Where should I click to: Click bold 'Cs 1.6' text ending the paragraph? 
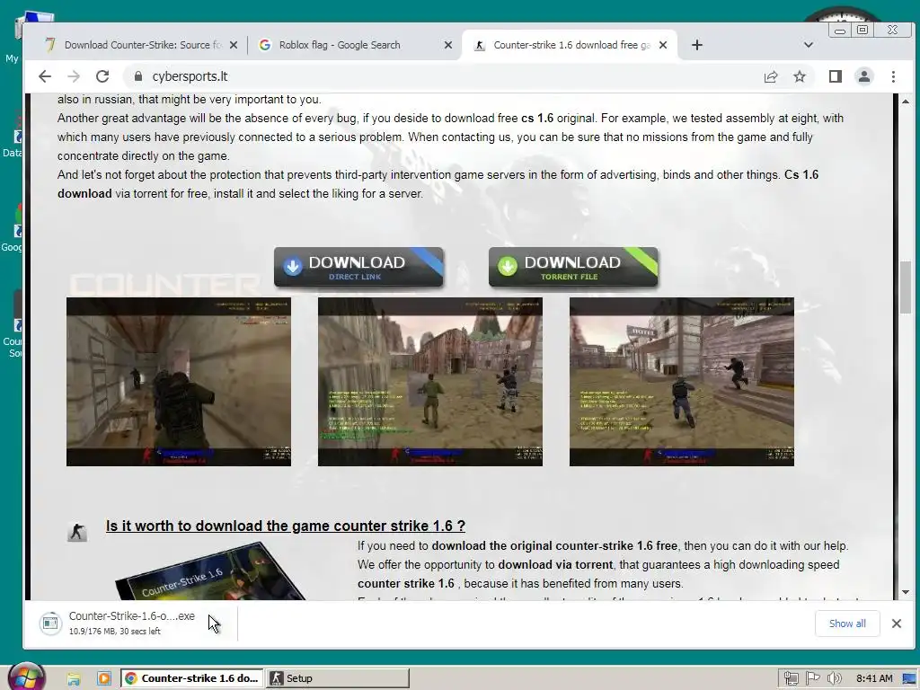pos(801,175)
